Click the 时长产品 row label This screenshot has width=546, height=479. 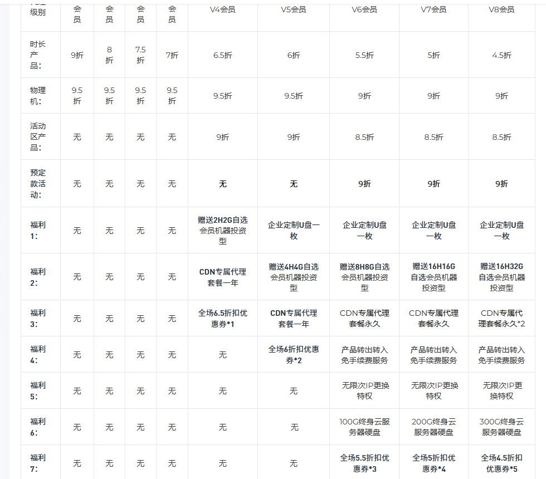[x=38, y=55]
